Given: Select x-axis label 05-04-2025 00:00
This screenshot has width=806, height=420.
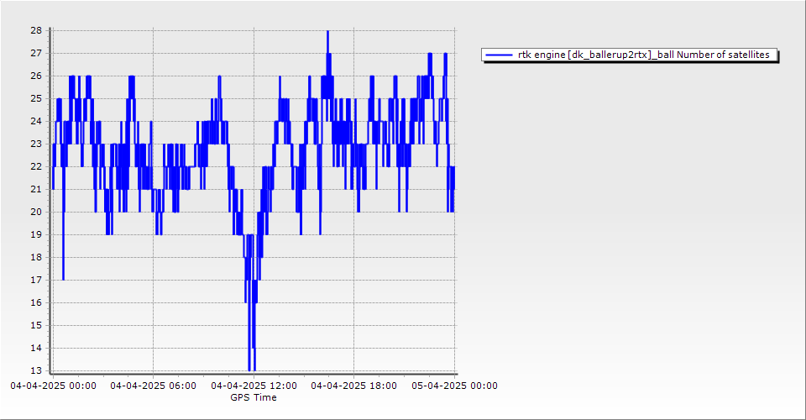Looking at the screenshot, I should click(454, 386).
